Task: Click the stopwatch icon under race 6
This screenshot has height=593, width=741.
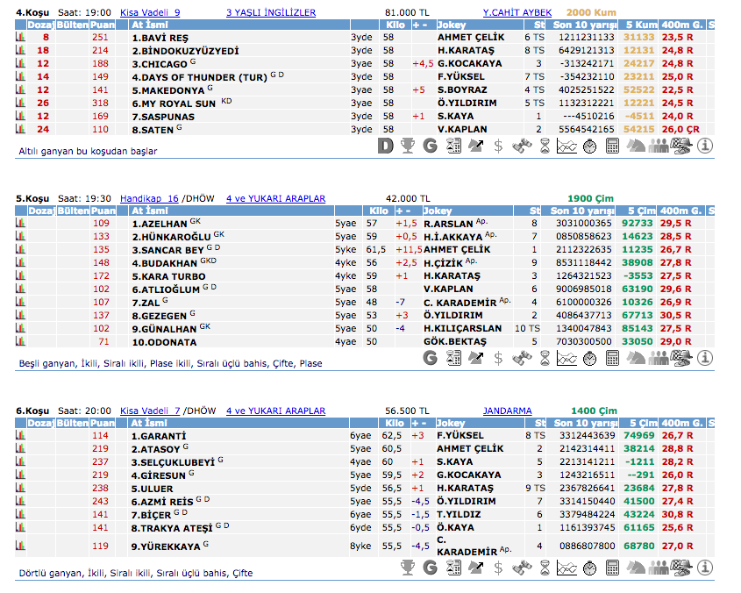Action: pos(589,568)
